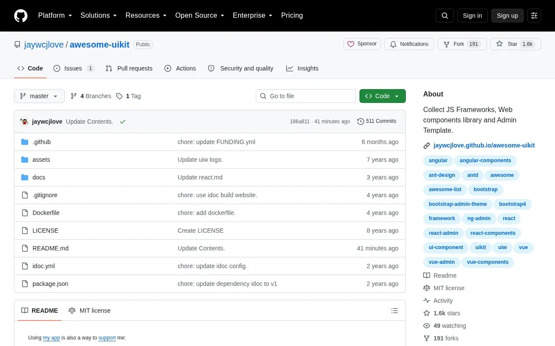Click the Dockerfile file icon
The image size is (555, 346).
pyautogui.click(x=25, y=213)
